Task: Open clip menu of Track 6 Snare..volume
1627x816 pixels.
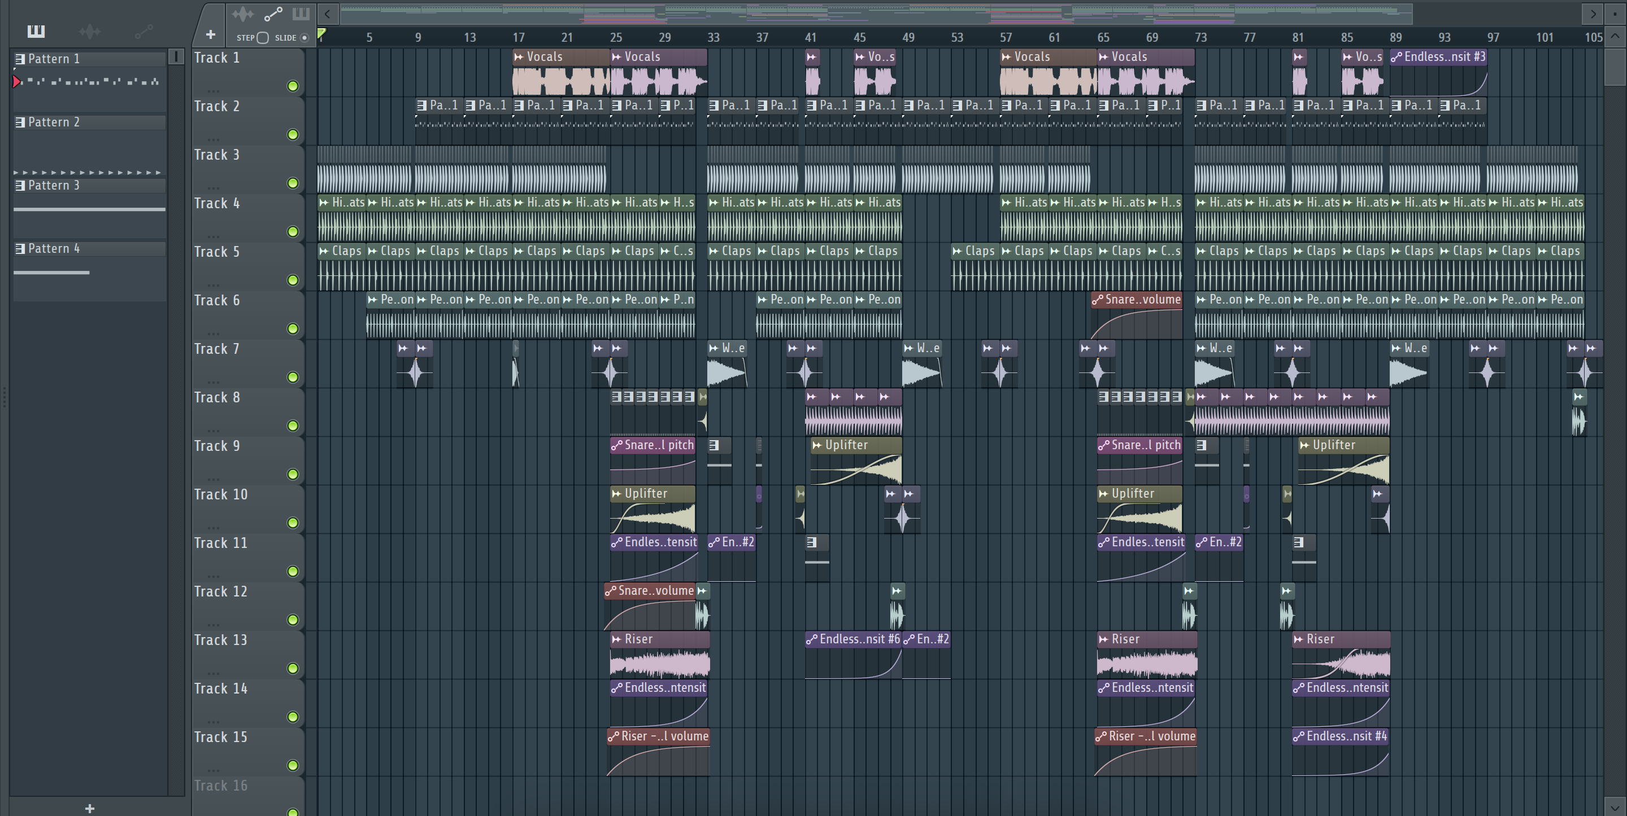Action: point(1098,300)
